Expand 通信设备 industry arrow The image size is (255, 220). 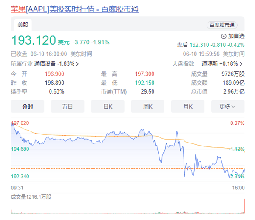pyautogui.click(x=77, y=64)
